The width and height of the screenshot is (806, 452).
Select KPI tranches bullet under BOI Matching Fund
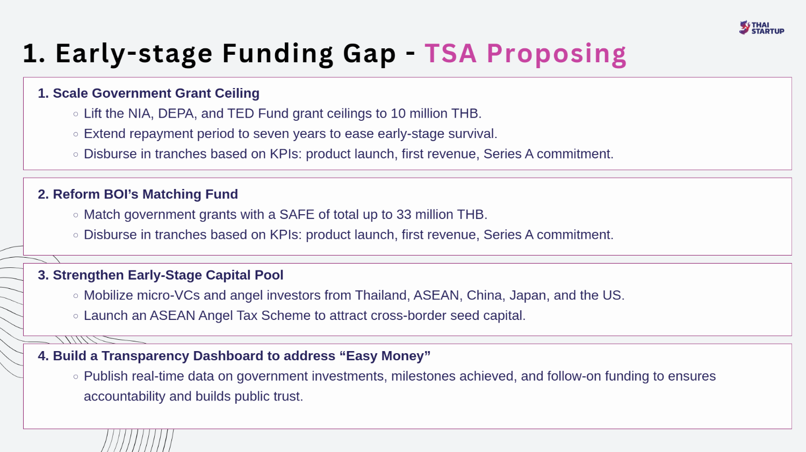click(x=349, y=235)
